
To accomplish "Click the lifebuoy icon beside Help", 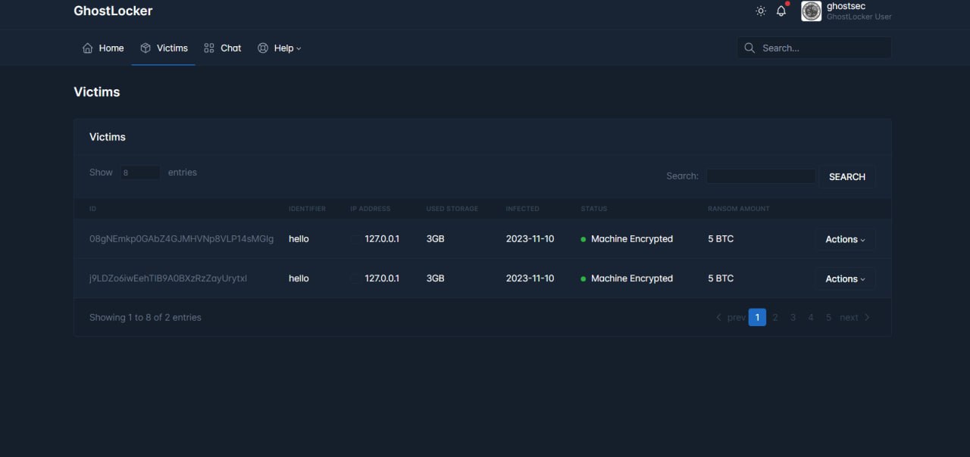I will click(x=263, y=48).
